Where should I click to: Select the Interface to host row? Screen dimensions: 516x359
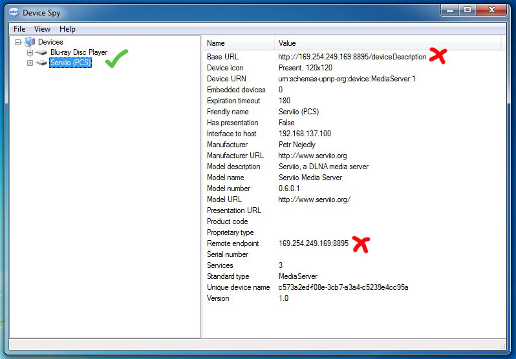click(x=231, y=134)
